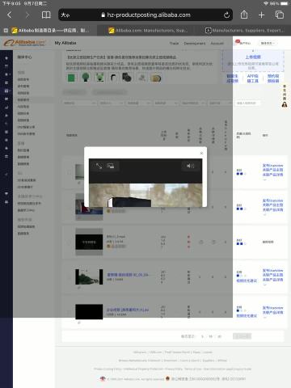Open the second filter dropdown above the table
This screenshot has height=388, width=291.
click(x=112, y=103)
